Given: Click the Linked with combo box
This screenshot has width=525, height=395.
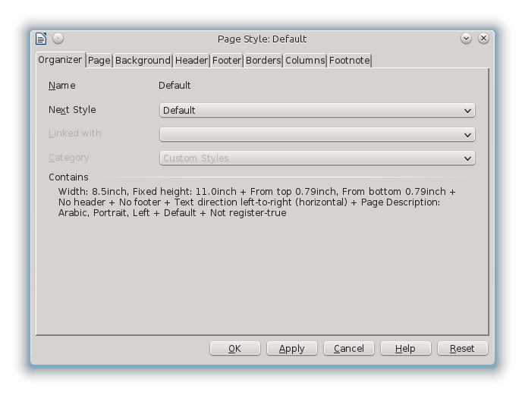Looking at the screenshot, I should (x=317, y=134).
